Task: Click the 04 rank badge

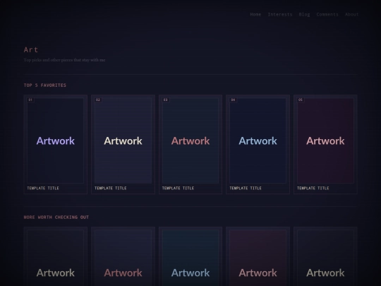Action: coord(233,100)
